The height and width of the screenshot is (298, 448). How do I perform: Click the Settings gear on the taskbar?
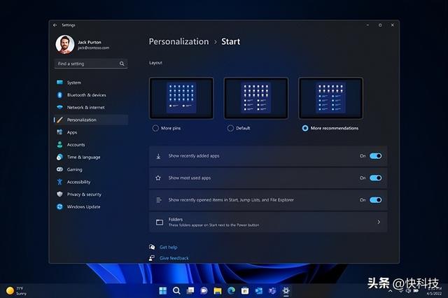(x=286, y=290)
